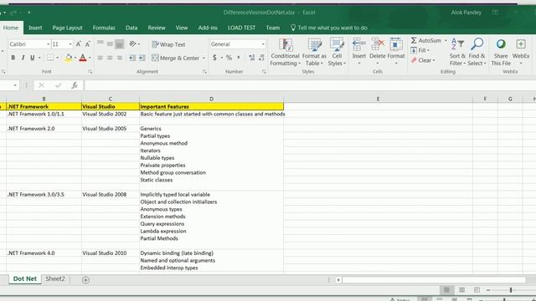Image resolution: width=536 pixels, height=301 pixels.
Task: Open the Data tab
Action: 131,28
